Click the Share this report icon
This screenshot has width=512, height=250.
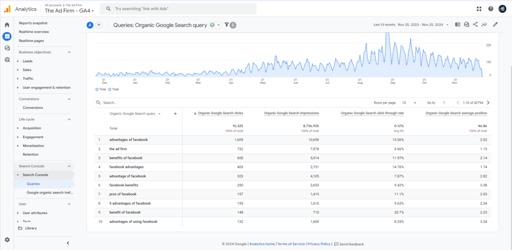pos(475,24)
